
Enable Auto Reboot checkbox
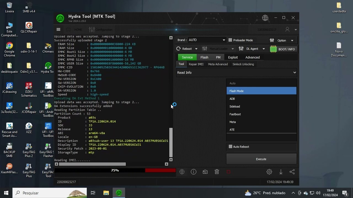tap(231, 147)
